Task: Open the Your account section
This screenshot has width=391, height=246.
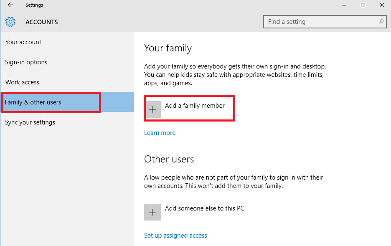Action: (23, 42)
